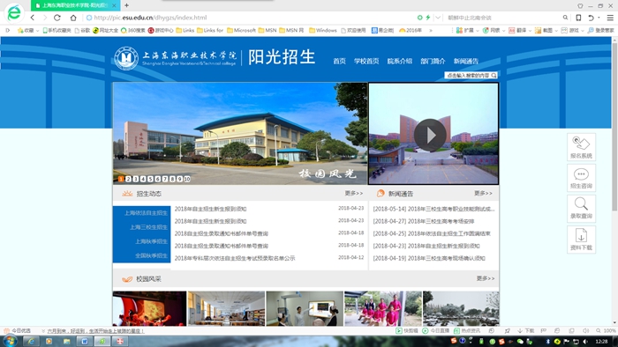Click the site search input field
Screen dimensions: 618x347
click(468, 76)
